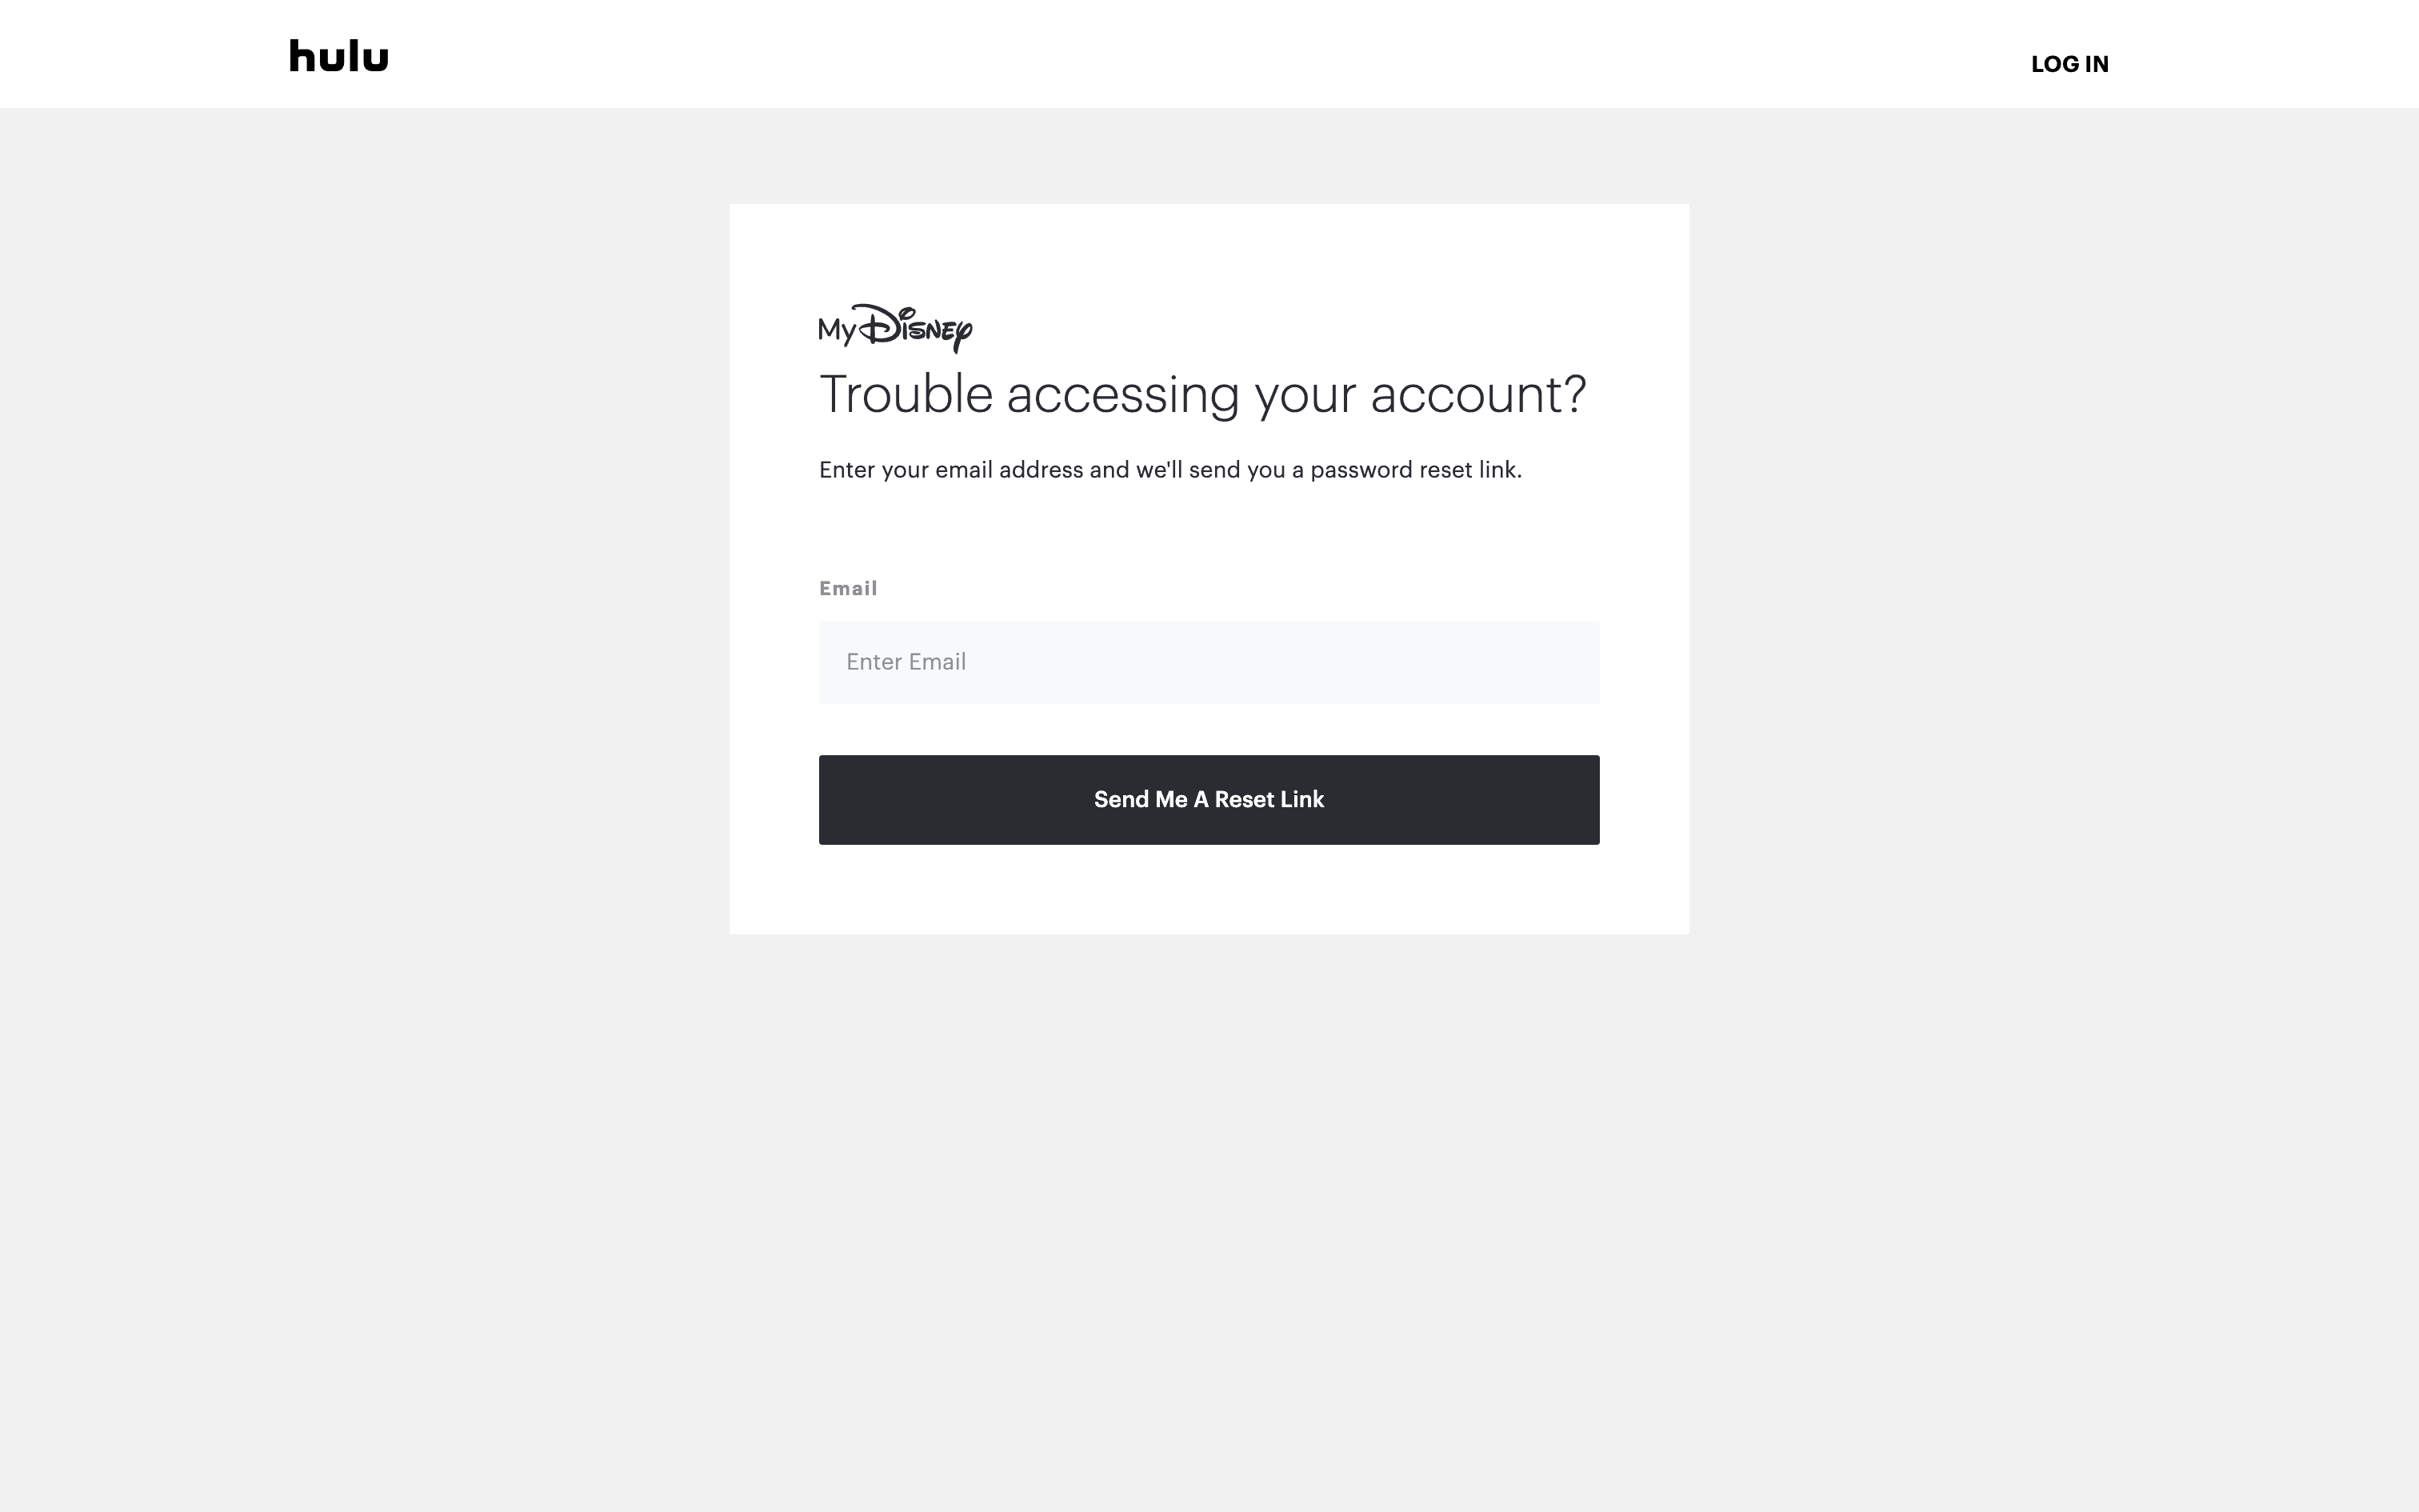
Task: Click the word 'account?' in the heading
Action: (1477, 394)
